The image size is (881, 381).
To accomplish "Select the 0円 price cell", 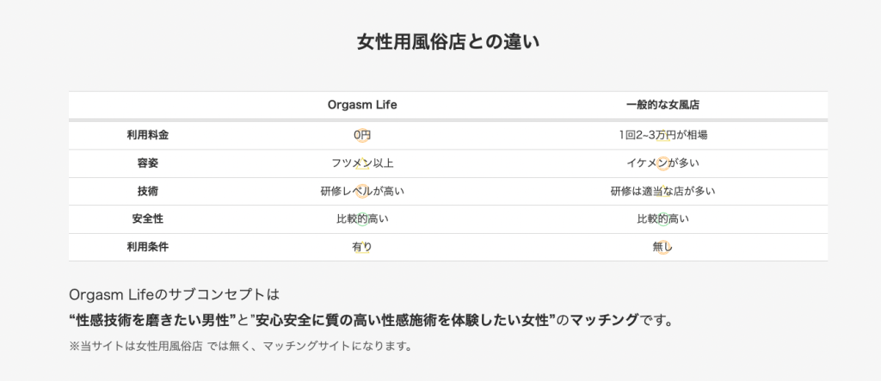I will click(x=362, y=135).
